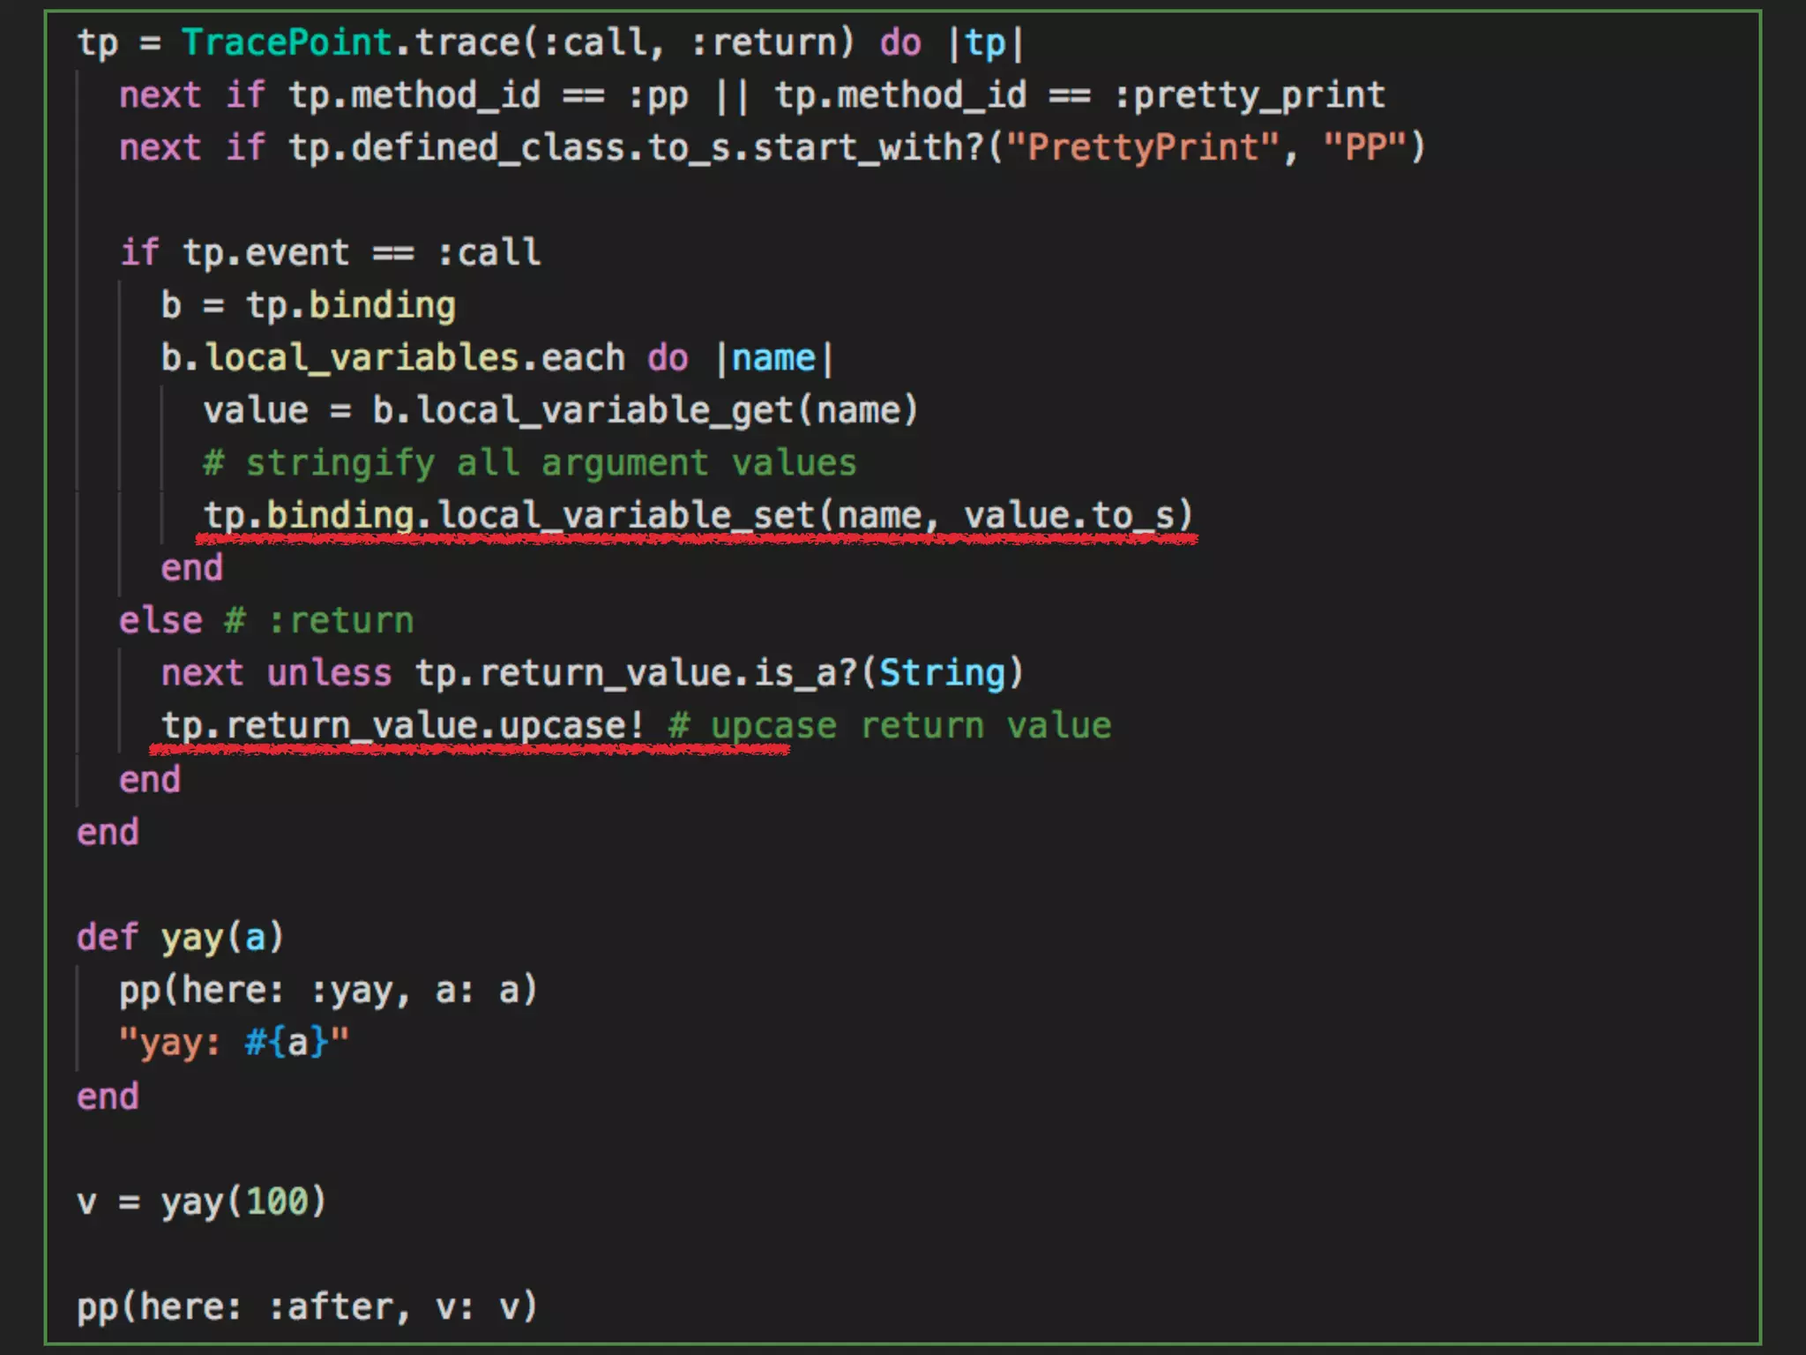Click the local_variables method call
The image size is (1806, 1355).
pyautogui.click(x=362, y=358)
